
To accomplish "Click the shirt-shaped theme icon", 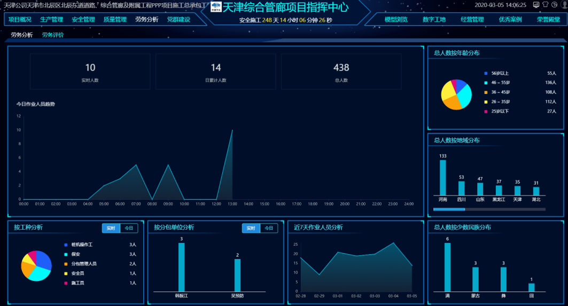I will [545, 5].
